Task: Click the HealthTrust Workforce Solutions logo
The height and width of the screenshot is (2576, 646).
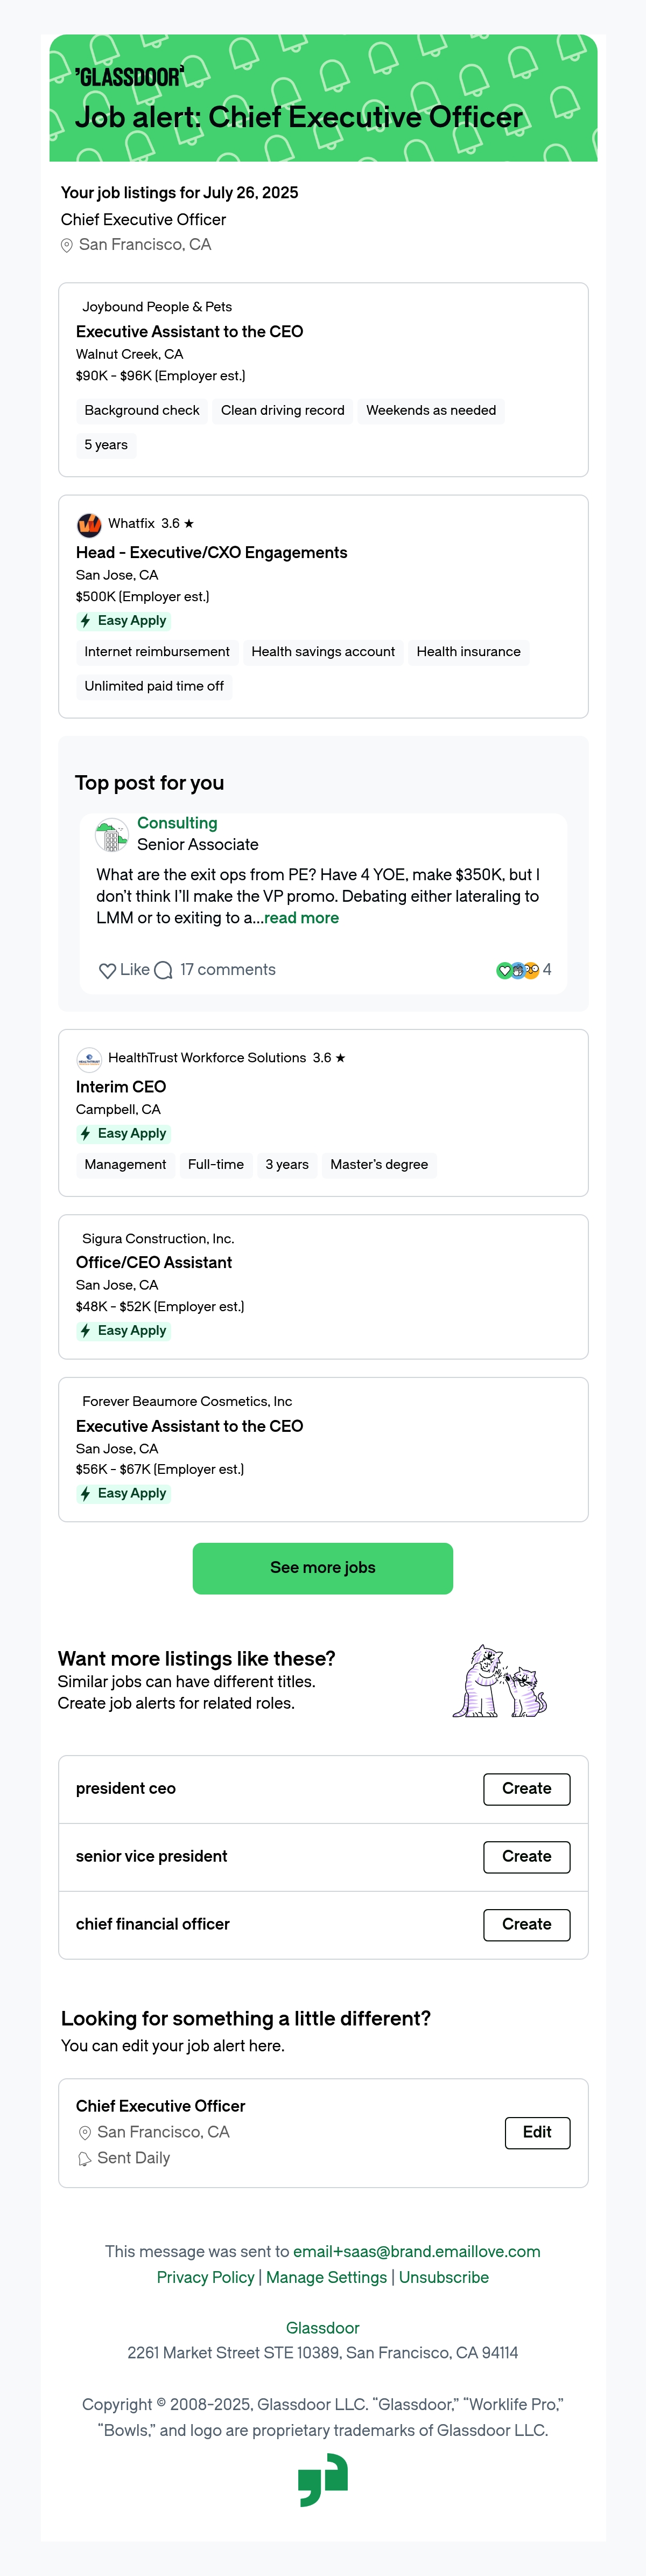Action: tap(89, 1058)
